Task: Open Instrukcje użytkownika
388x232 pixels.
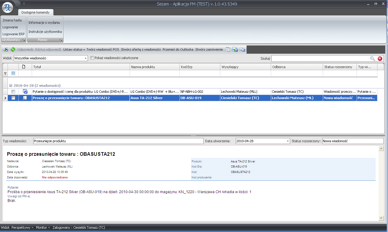Action: click(45, 32)
